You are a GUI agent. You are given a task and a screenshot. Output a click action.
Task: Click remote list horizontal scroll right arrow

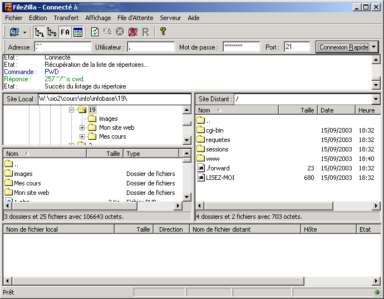[x=376, y=206]
